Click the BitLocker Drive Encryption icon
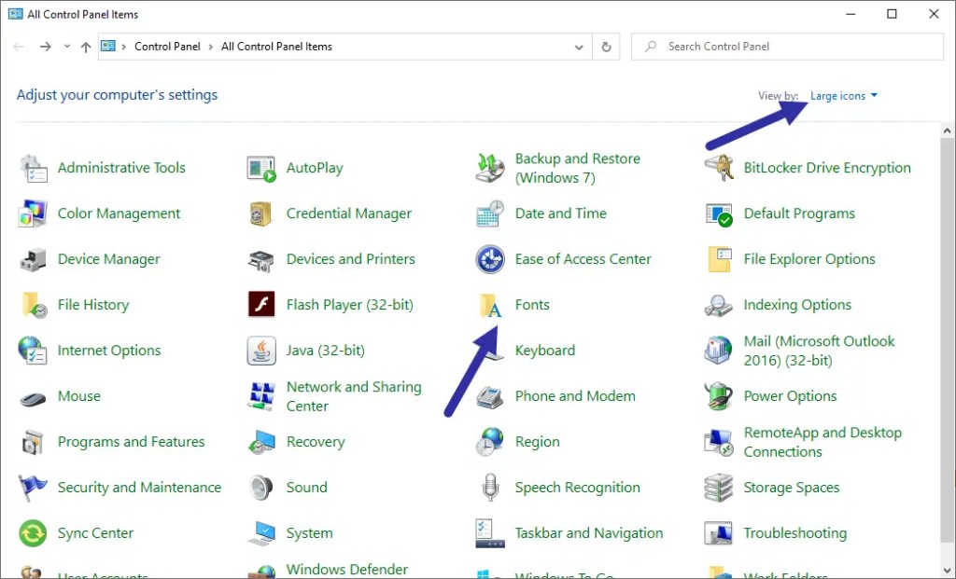Screen dimensions: 956x579 pyautogui.click(x=719, y=168)
